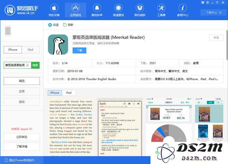The image size is (228, 164).
Task: Open 刷机越狱 flash and jailbreak section
Action: 140,10
